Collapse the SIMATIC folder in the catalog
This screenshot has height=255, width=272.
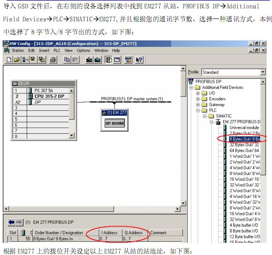click(205, 116)
